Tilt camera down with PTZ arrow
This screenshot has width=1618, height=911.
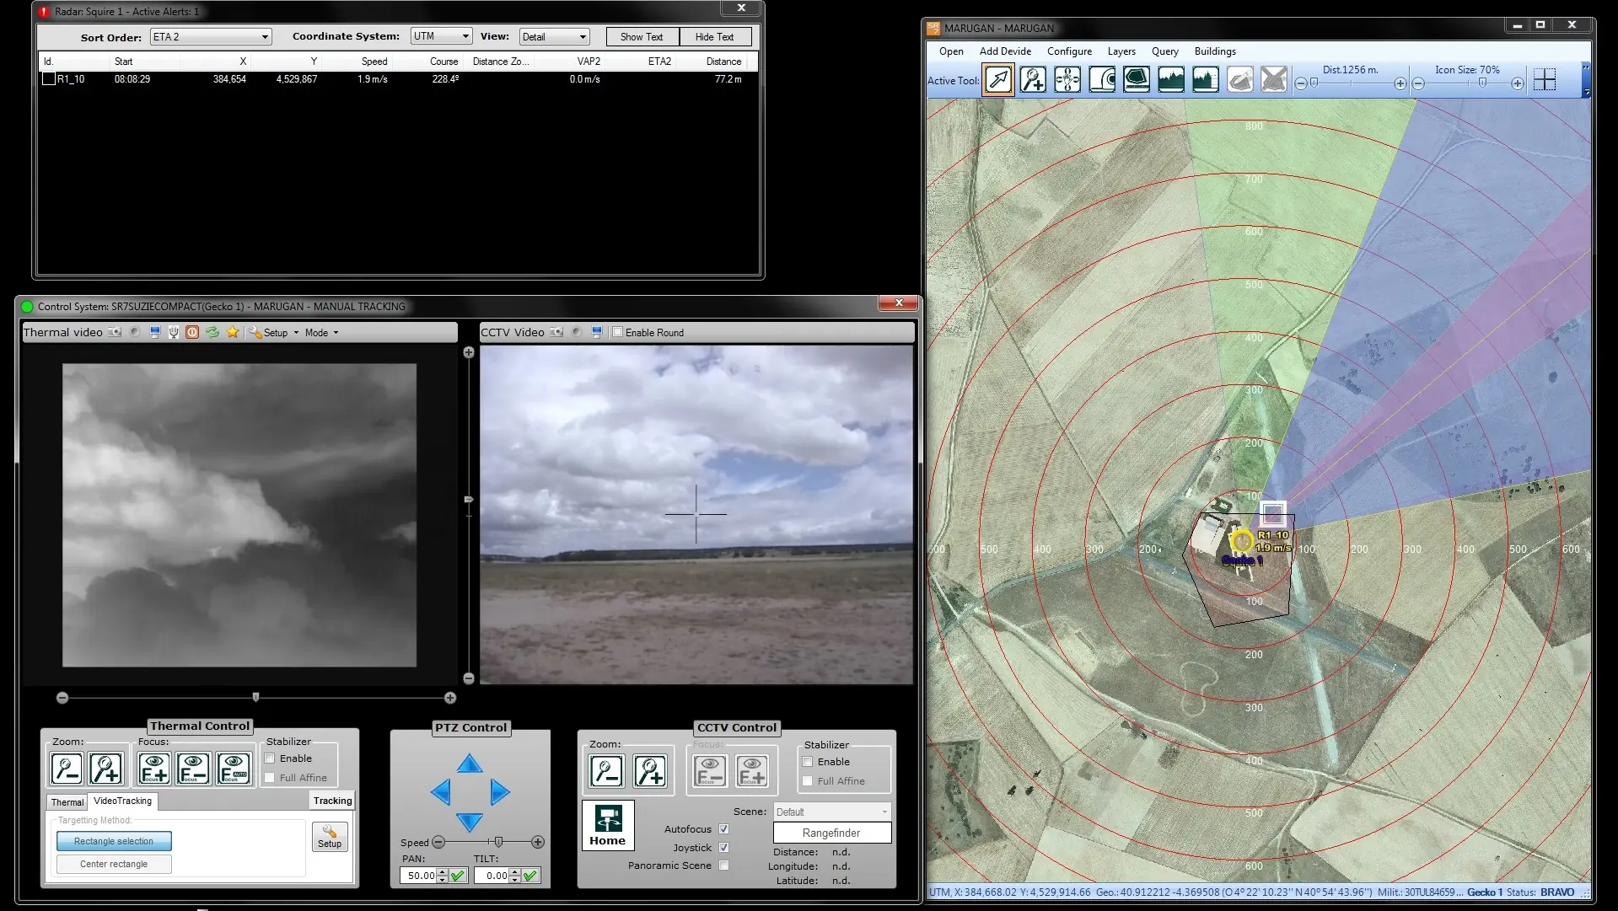(x=470, y=821)
